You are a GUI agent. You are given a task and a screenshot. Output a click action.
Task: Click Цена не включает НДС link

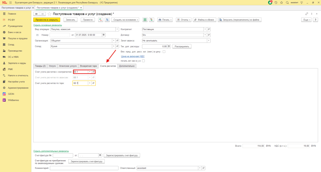pyautogui.click(x=133, y=56)
